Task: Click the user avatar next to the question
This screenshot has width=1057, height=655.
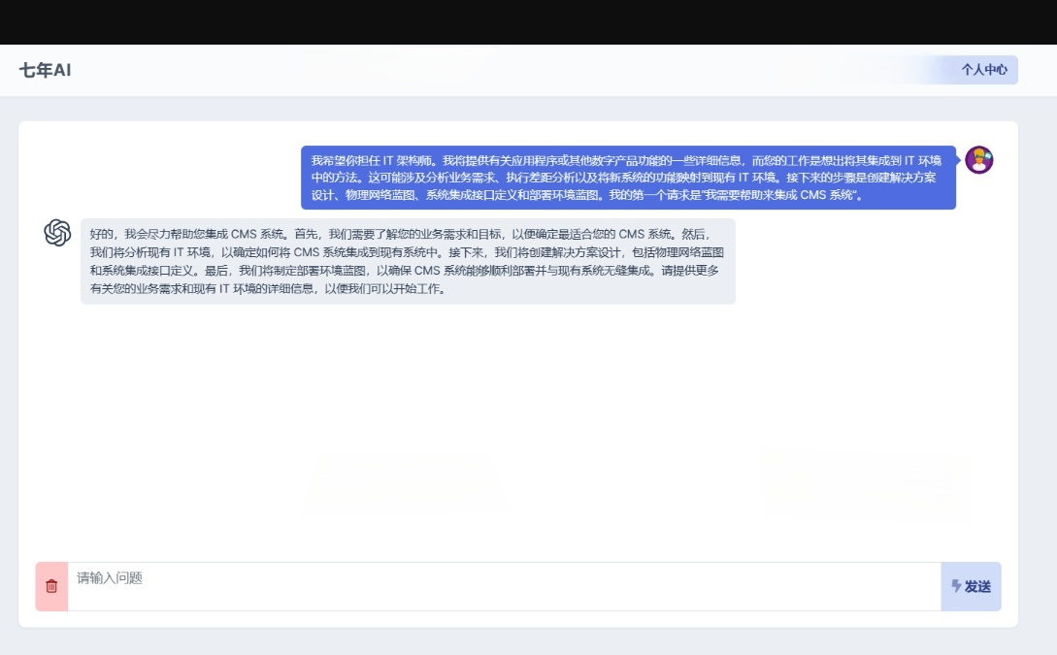Action: [x=980, y=161]
